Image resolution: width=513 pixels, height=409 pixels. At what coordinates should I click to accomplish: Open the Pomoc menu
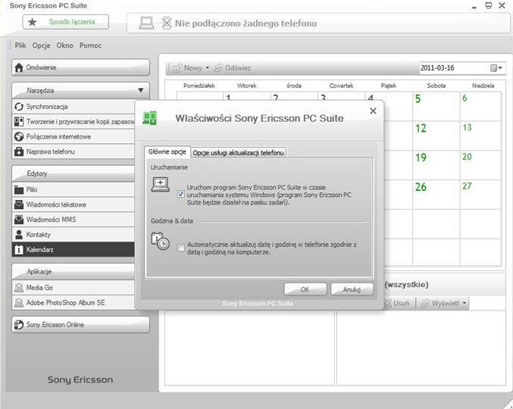pyautogui.click(x=91, y=45)
